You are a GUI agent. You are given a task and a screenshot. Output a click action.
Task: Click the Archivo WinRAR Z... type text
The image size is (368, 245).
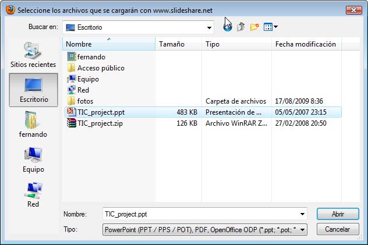coord(236,123)
